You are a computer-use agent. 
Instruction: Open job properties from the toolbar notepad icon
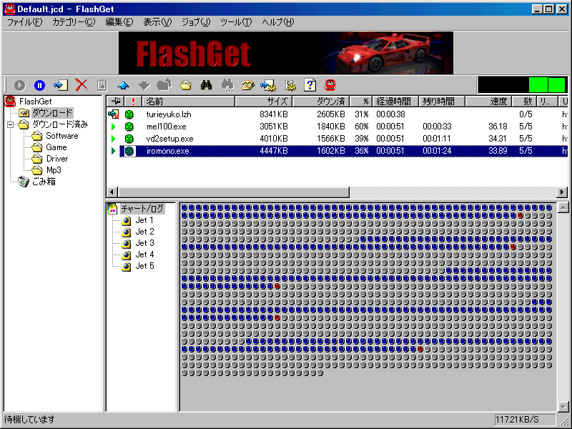[x=102, y=85]
